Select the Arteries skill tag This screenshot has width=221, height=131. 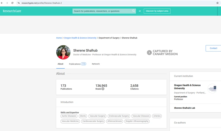[157, 116]
